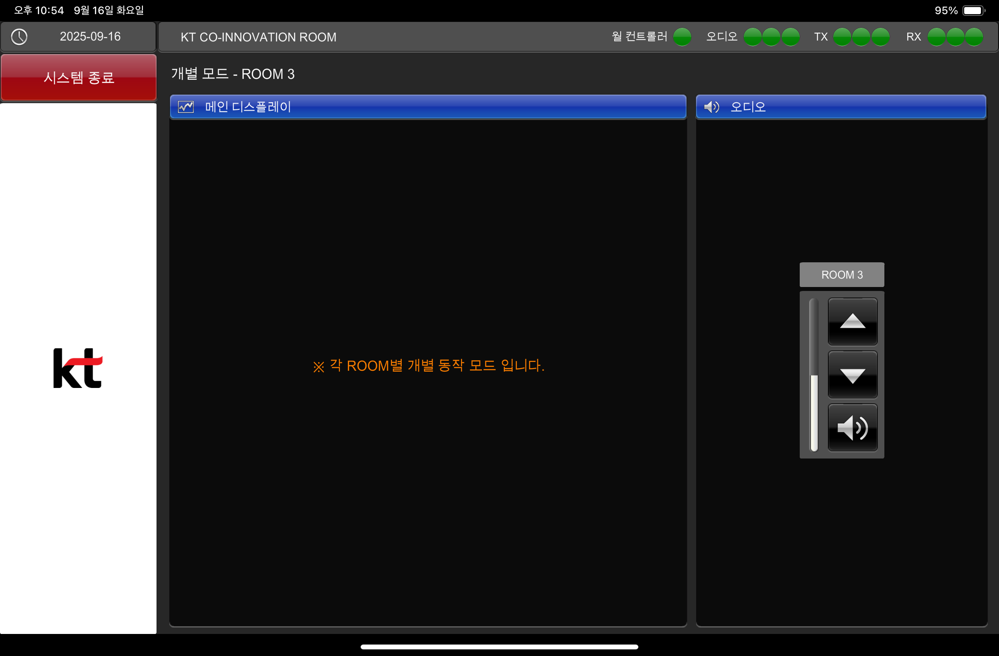Lower ROOM 3 volume with down arrow
The image size is (999, 656).
852,375
